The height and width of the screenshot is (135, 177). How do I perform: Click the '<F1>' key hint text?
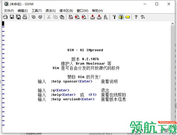click(93, 95)
